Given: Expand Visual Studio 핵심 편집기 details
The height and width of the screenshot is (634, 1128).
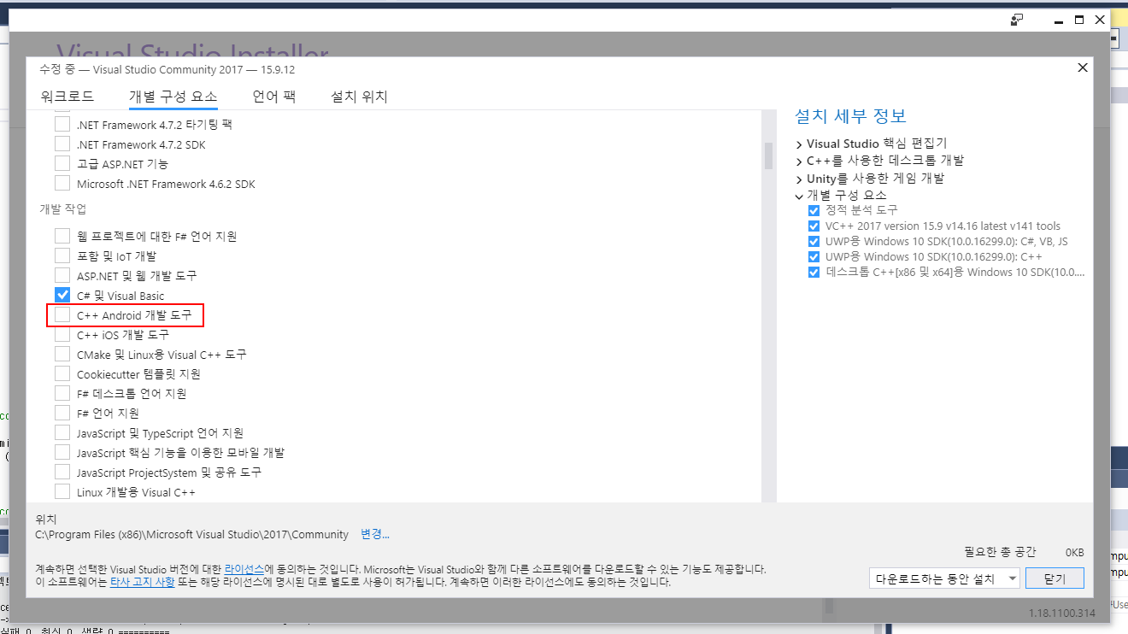Looking at the screenshot, I should (x=799, y=144).
